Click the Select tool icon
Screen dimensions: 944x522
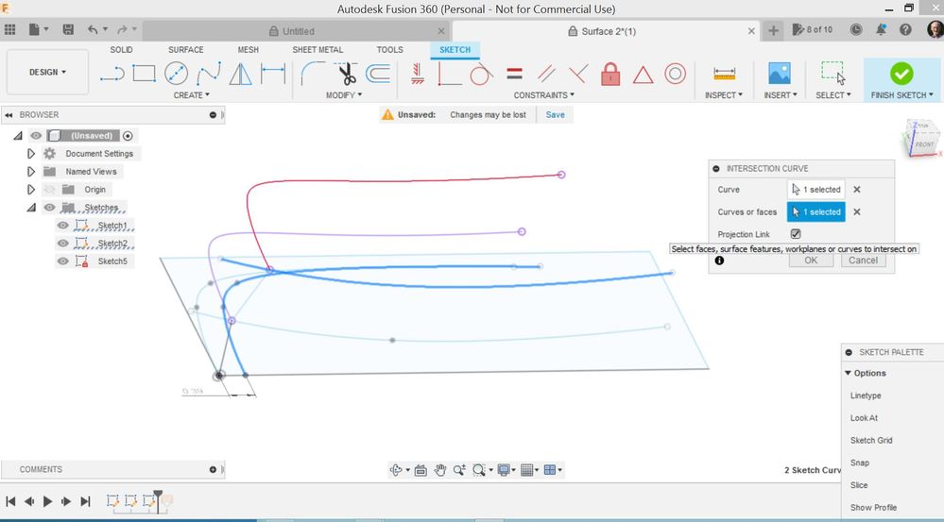833,74
